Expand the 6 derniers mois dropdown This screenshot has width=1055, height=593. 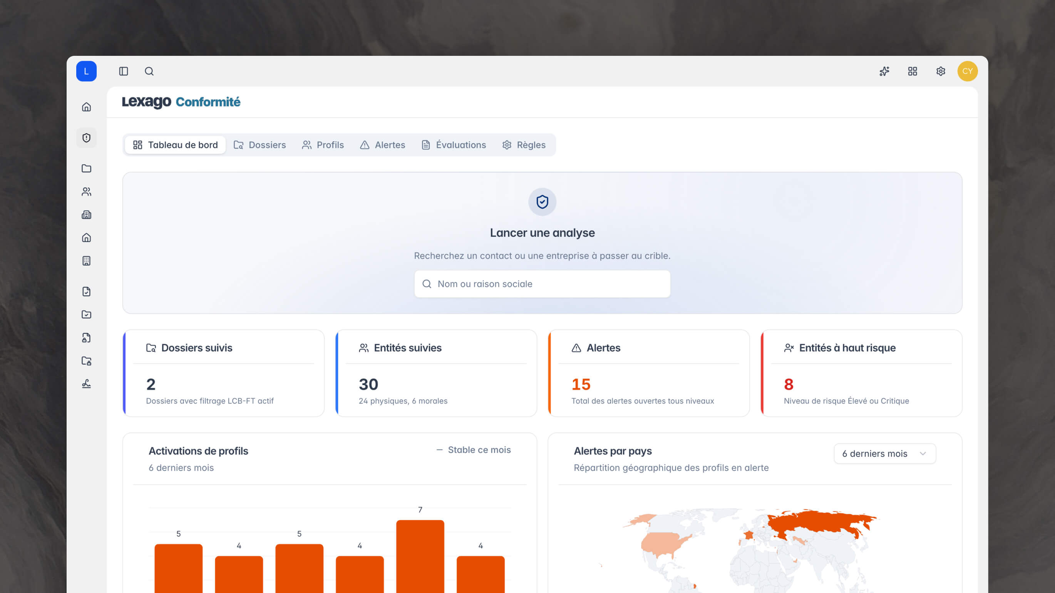tap(885, 454)
